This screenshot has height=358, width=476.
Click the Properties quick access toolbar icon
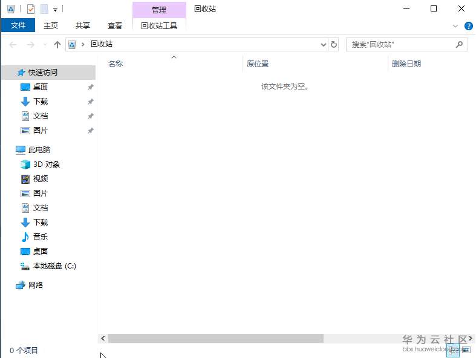click(31, 9)
